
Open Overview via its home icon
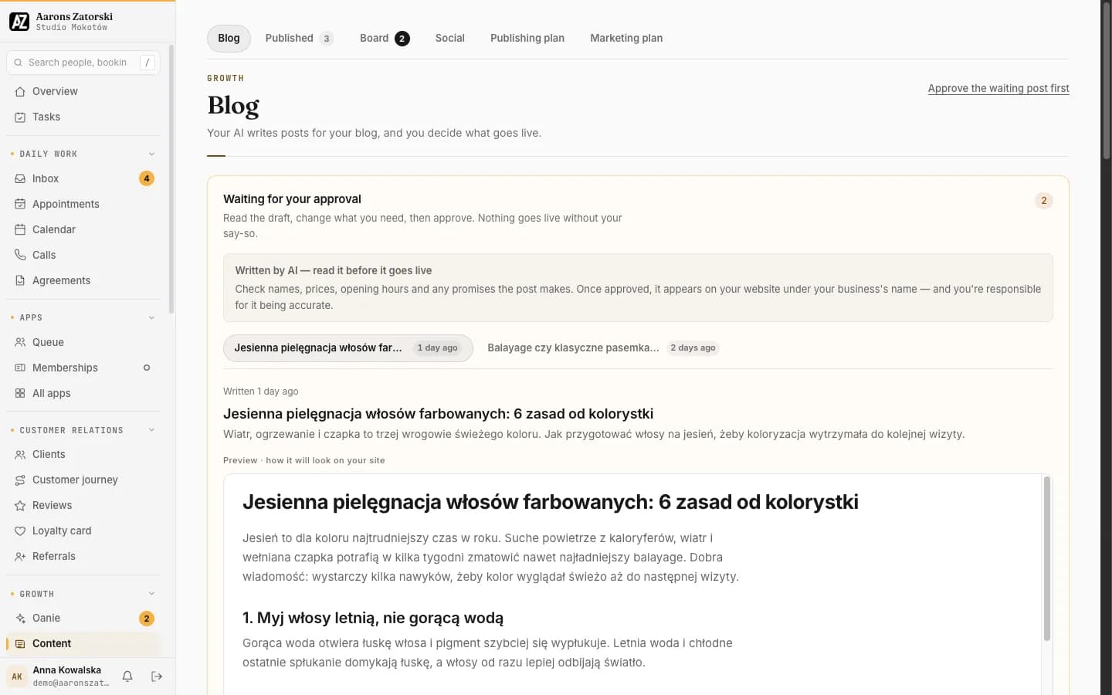(20, 91)
